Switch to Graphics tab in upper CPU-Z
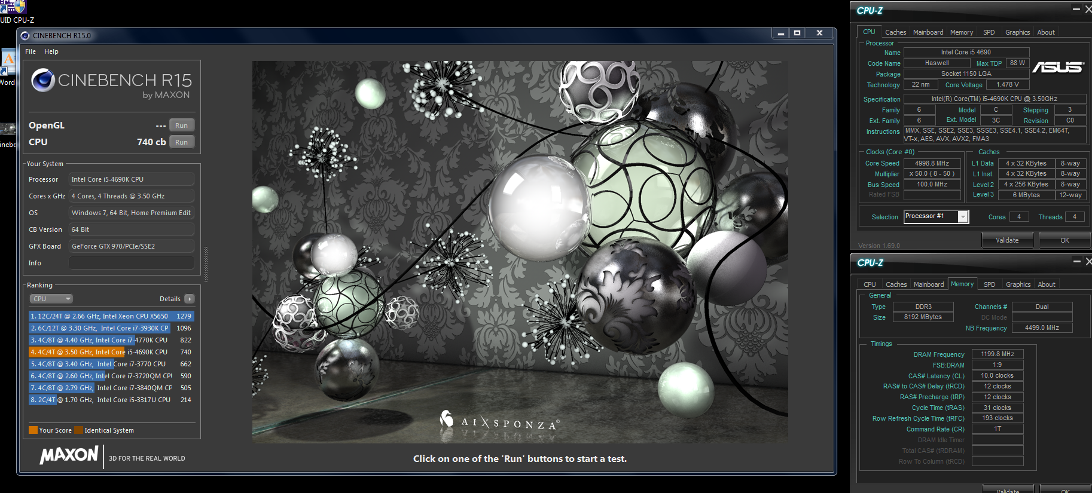Viewport: 1092px width, 493px height. 1017,32
